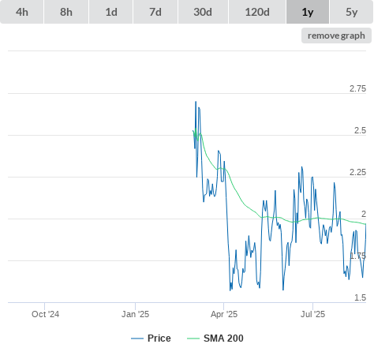Select the 7d time range tab
Viewport: 374px width, 359px height.
coord(155,12)
